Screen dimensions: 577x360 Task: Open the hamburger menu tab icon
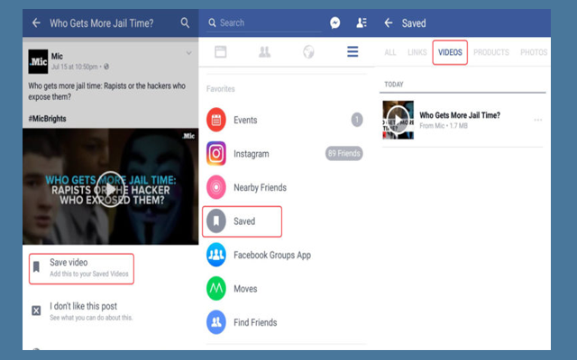(353, 52)
